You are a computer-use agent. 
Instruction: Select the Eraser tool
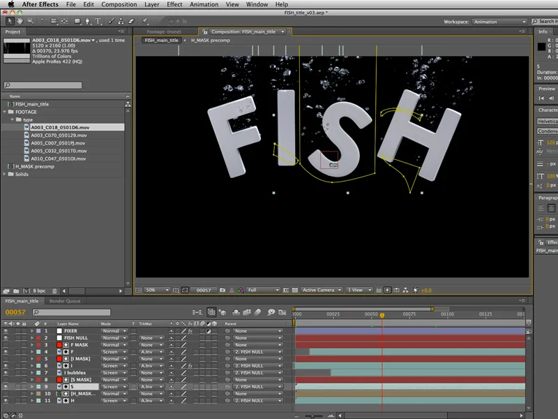(131, 21)
